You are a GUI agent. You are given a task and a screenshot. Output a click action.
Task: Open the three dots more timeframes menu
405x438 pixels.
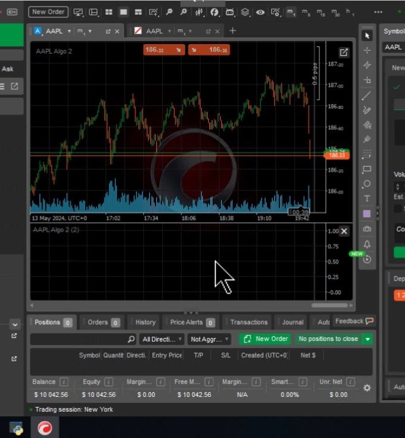(378, 12)
